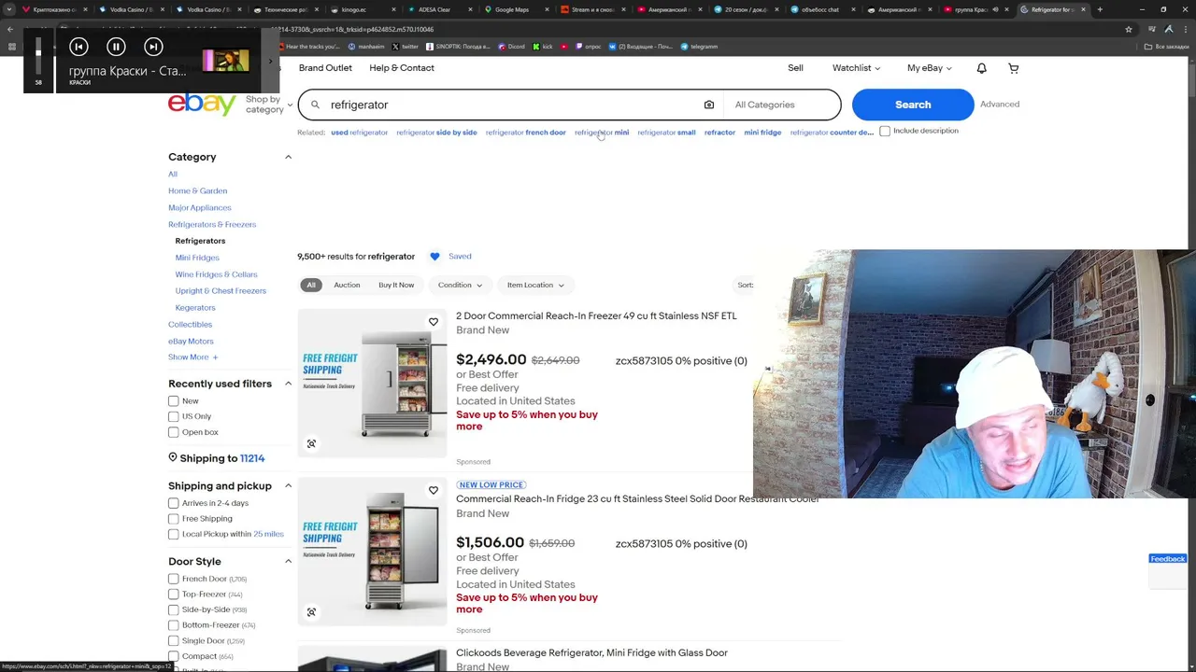The width and height of the screenshot is (1196, 672).
Task: Open the My eBay dropdown
Action: (929, 68)
